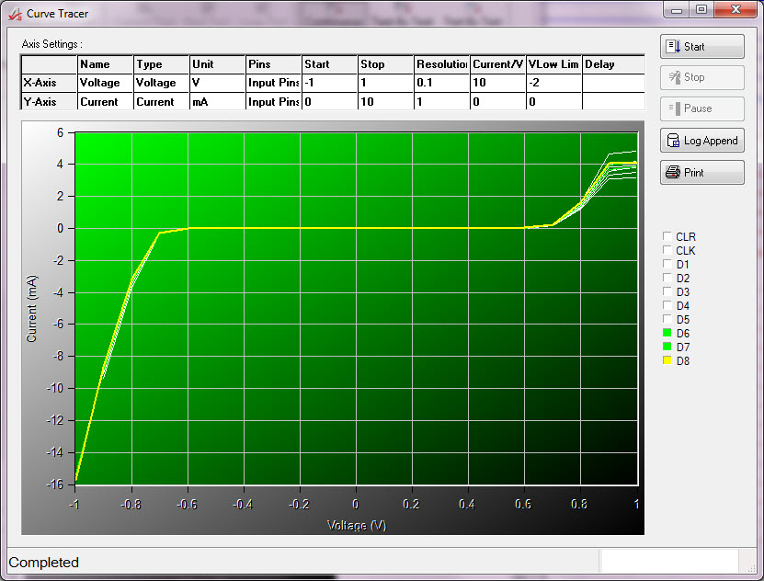This screenshot has height=581, width=764.
Task: Click the X-Axis Resolution cell
Action: click(x=441, y=83)
